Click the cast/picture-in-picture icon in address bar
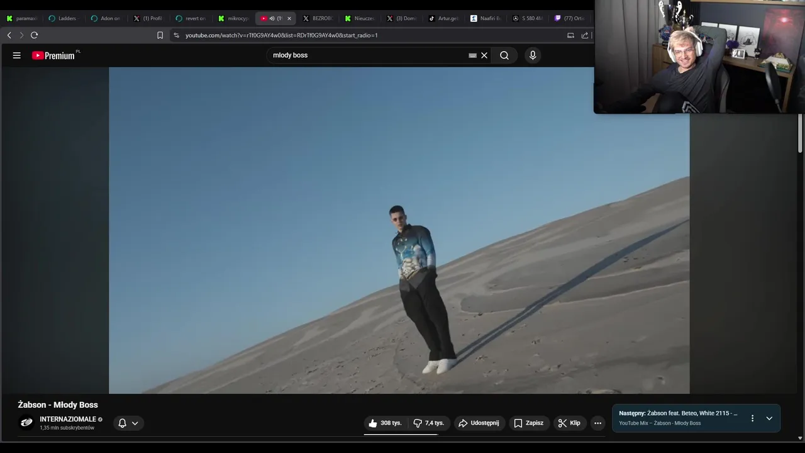The image size is (805, 453). tap(570, 35)
